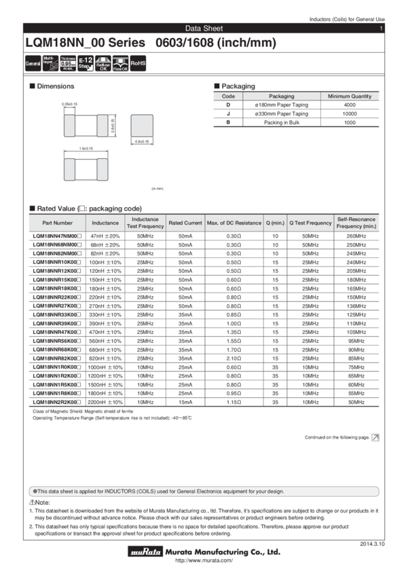The height and width of the screenshot is (577, 408).
Task: Click the 2014.3.10 date text
Action: pos(372,544)
